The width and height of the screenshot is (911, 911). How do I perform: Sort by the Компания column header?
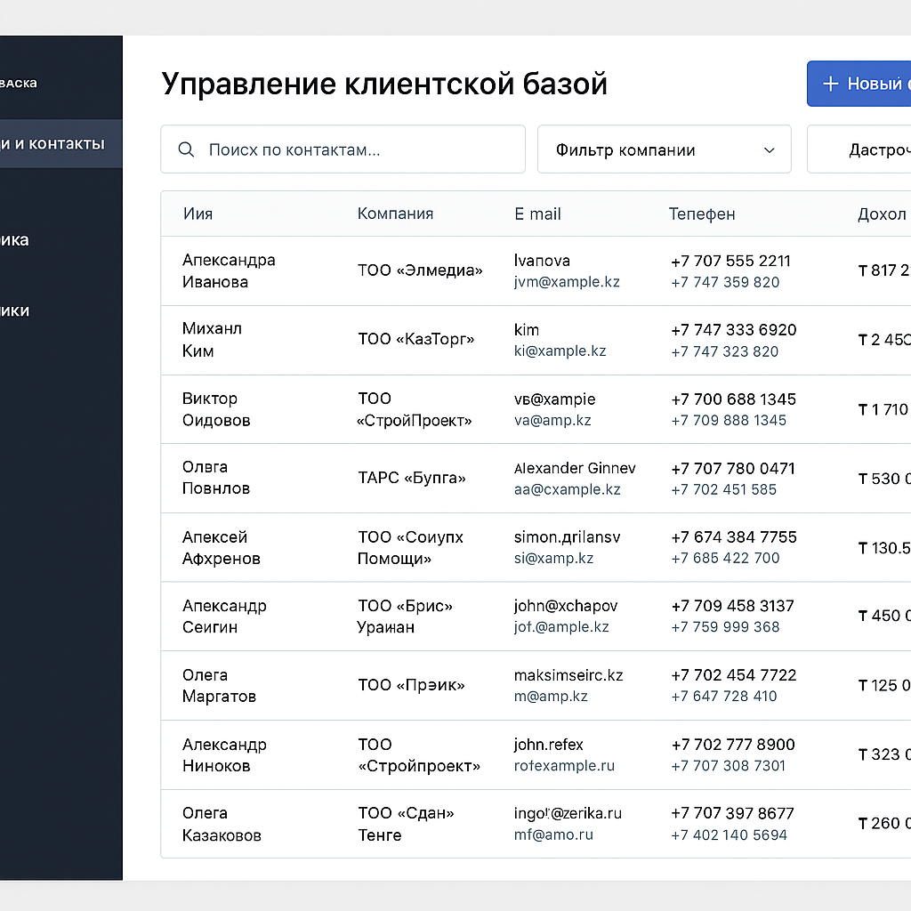point(395,214)
